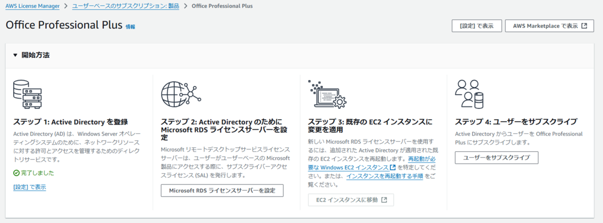This screenshot has width=603, height=223.
Task: Click the users and database icon for Step 4
Action: pyautogui.click(x=470, y=94)
